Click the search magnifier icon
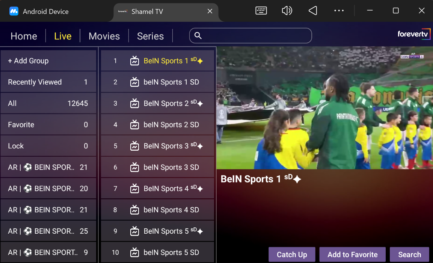The image size is (433, 263). pyautogui.click(x=198, y=36)
